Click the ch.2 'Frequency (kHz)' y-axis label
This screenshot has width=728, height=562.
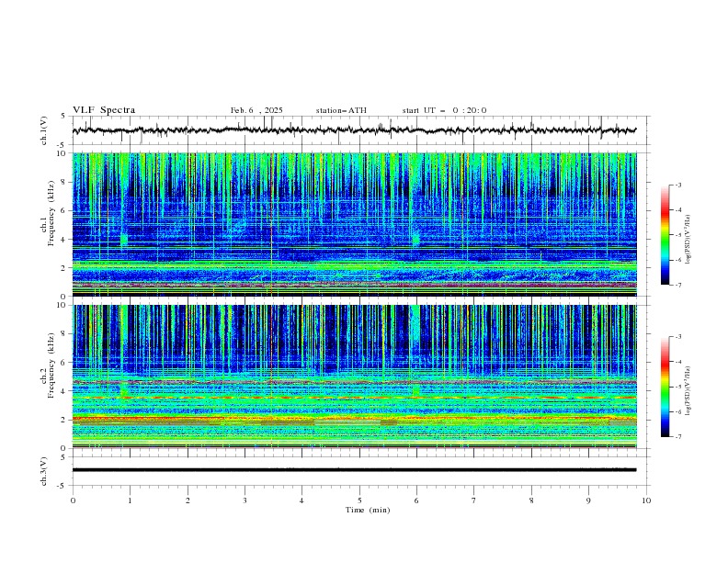click(51, 365)
